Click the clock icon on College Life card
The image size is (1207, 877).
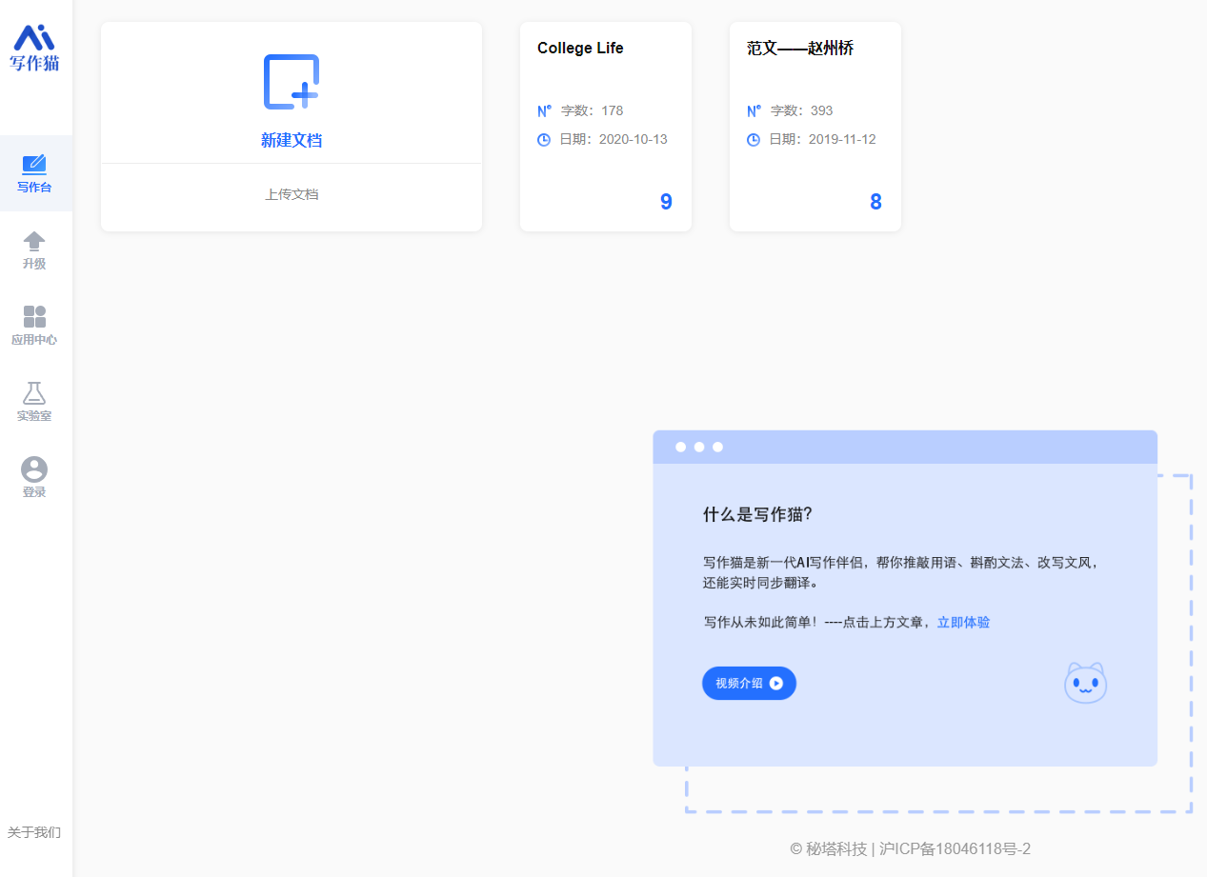coord(543,139)
